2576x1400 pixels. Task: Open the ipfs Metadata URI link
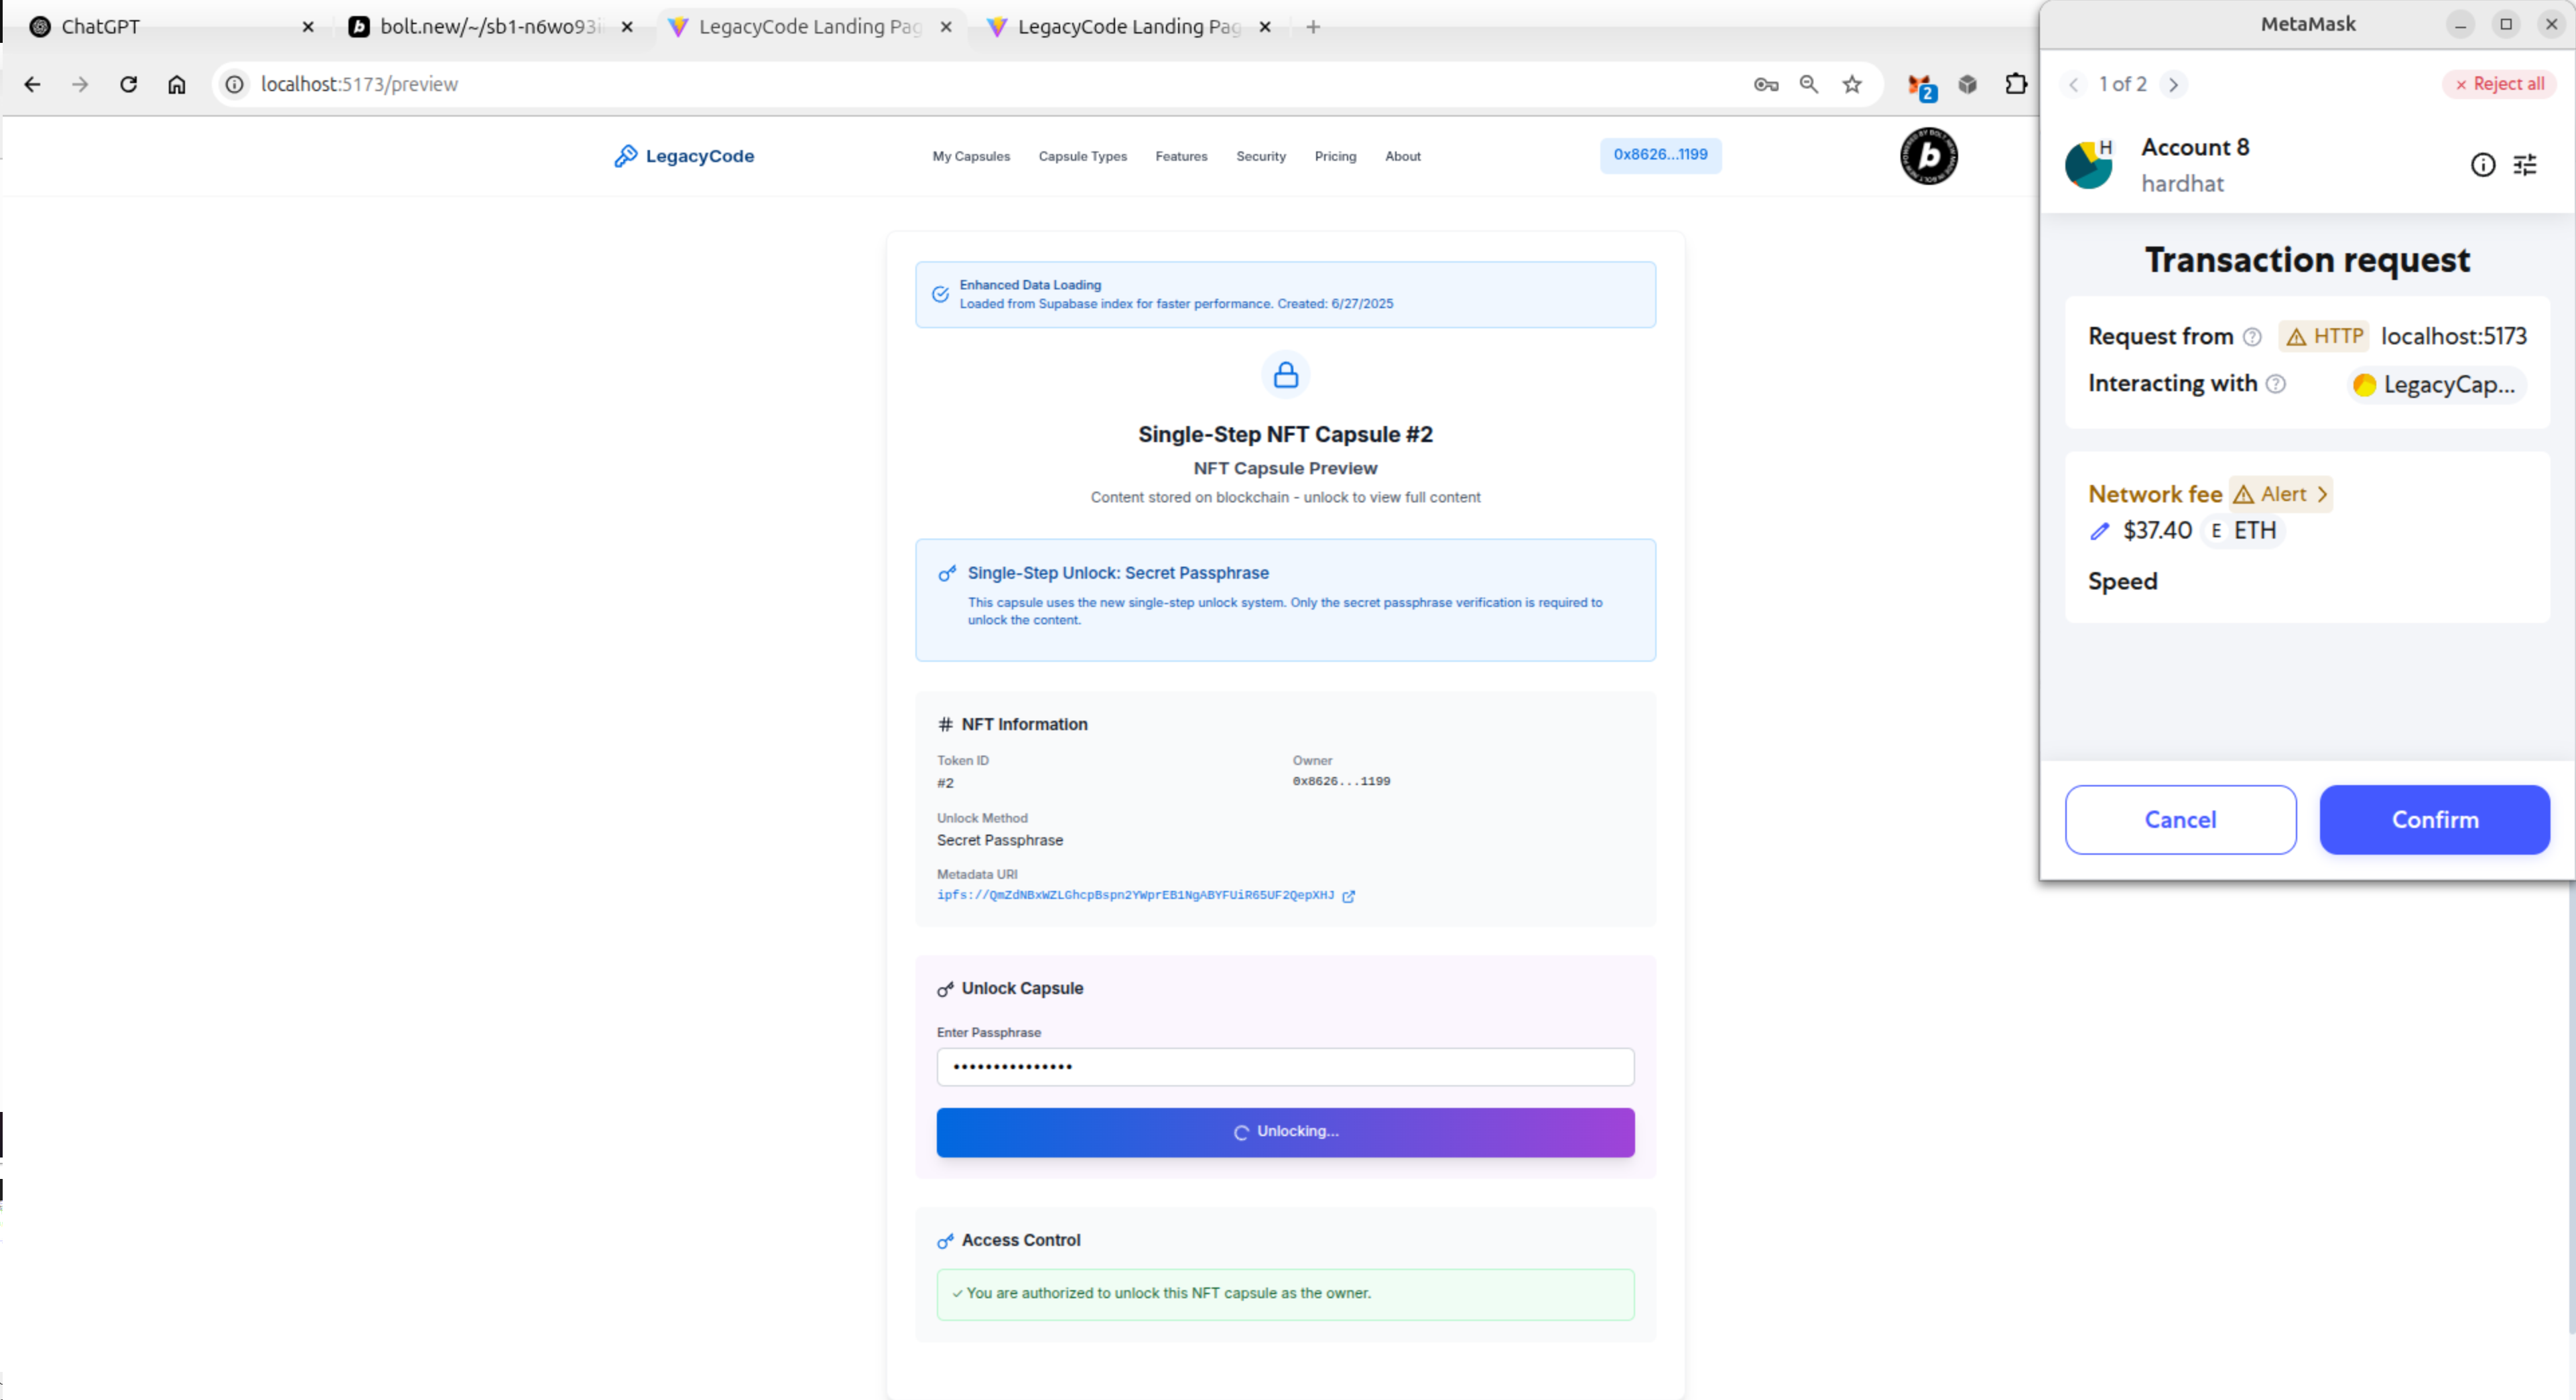point(1135,896)
